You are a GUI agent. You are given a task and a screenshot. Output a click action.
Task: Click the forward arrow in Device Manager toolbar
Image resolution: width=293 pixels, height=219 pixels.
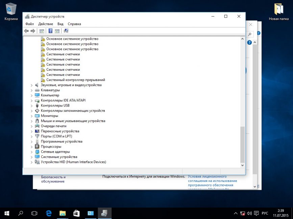[33, 31]
